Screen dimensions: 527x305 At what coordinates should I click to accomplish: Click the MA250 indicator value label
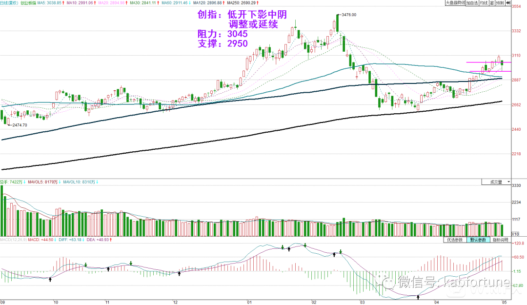(240, 3)
